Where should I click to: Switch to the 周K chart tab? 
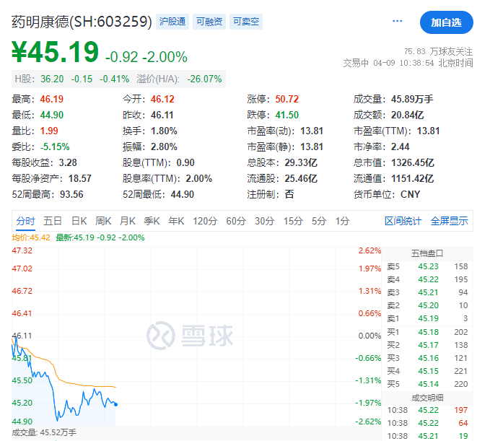103,222
